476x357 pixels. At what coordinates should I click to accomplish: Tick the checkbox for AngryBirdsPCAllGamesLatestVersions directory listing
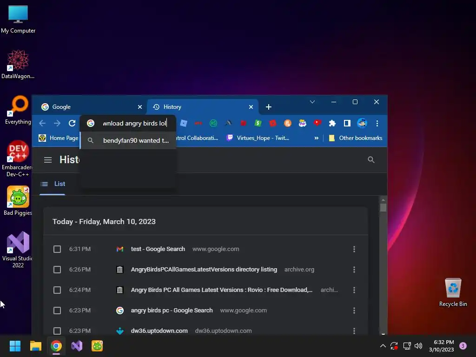pos(57,270)
